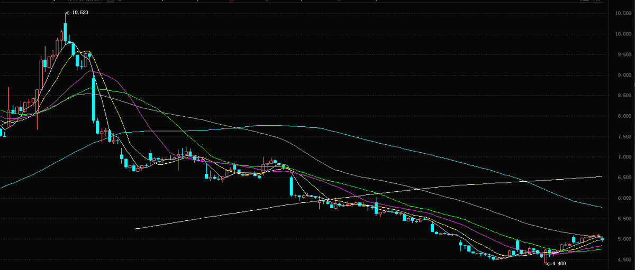The image size is (635, 270).
Task: Select the 4.500 price axis label
Action: (x=624, y=259)
